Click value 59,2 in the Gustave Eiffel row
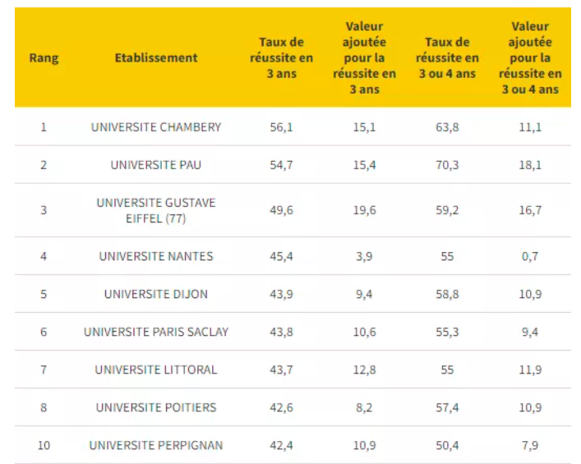The image size is (581, 464). (447, 210)
